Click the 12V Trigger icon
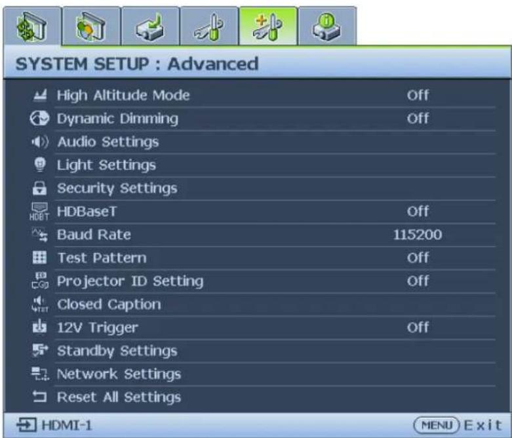This screenshot has width=512, height=438. coord(39,327)
